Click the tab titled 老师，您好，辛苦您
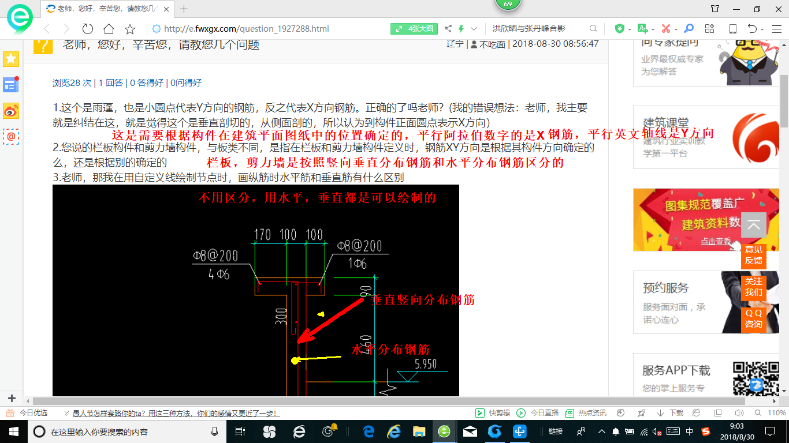 109,9
